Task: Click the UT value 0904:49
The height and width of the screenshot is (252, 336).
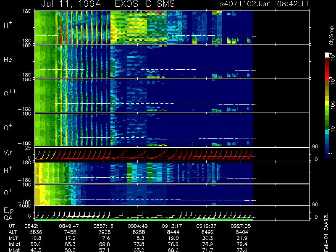Action: (137, 226)
